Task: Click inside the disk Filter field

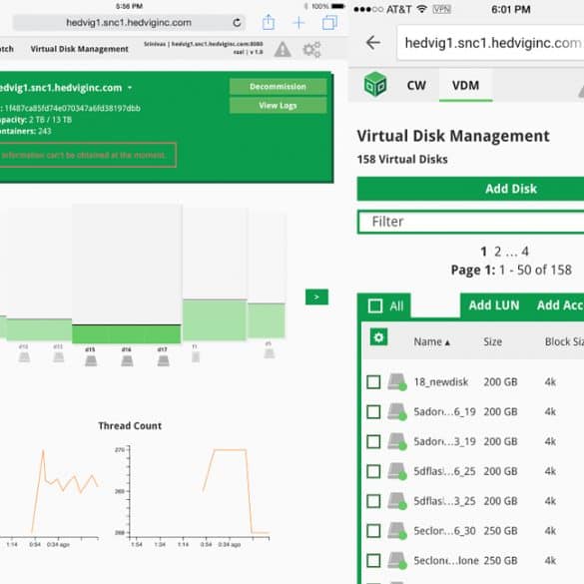Action: click(470, 222)
